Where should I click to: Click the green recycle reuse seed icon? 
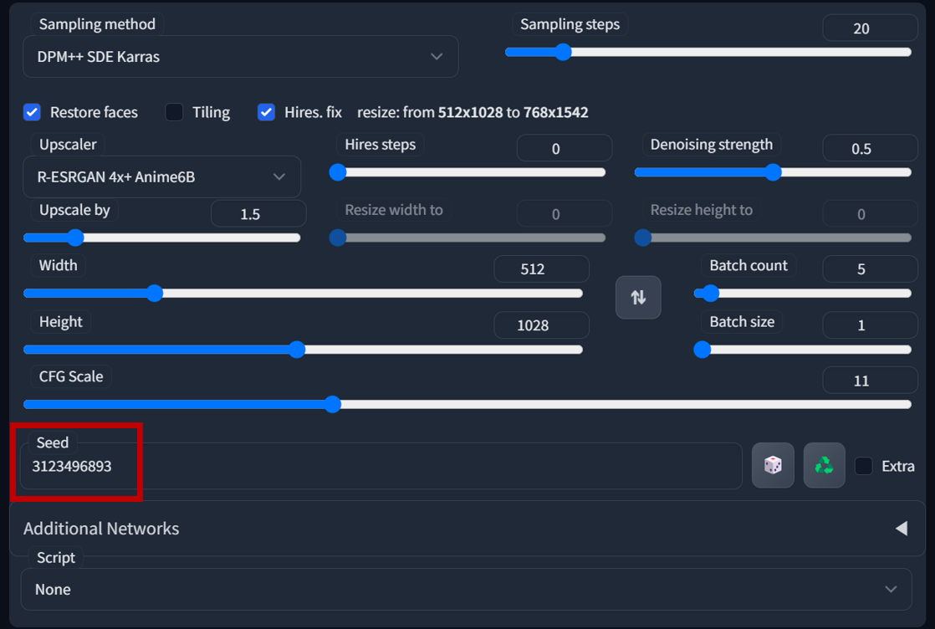click(x=824, y=465)
